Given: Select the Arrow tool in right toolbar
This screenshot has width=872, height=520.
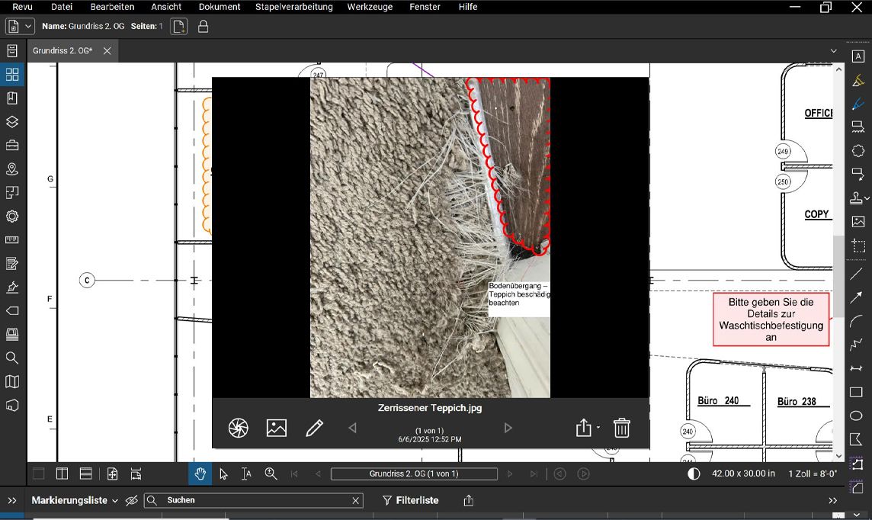Looking at the screenshot, I should pos(857,297).
